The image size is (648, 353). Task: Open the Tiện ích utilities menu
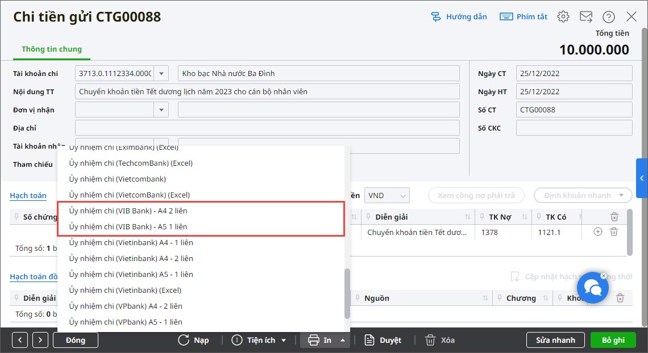pyautogui.click(x=259, y=340)
